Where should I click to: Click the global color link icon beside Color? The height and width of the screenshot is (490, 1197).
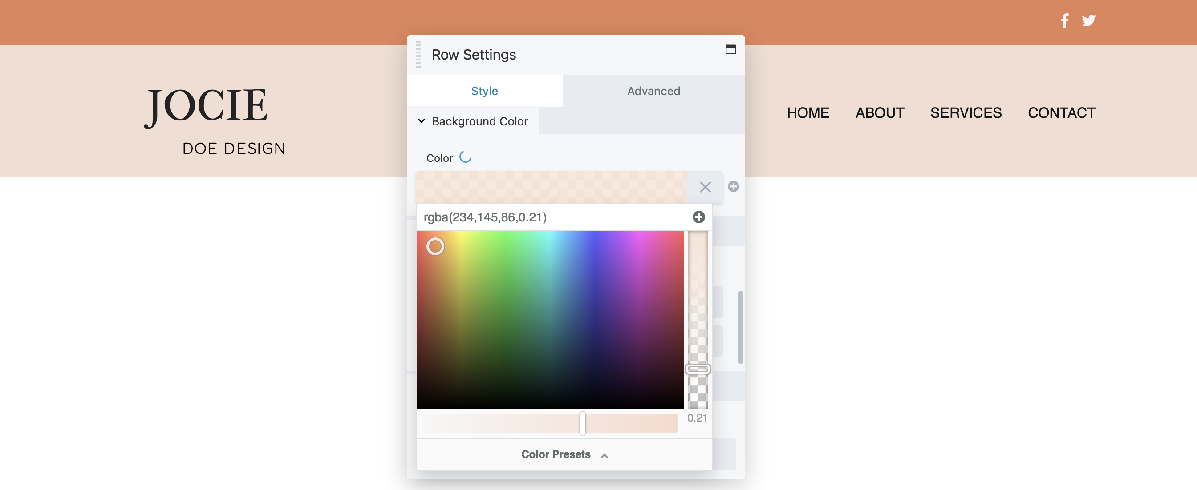pyautogui.click(x=466, y=157)
